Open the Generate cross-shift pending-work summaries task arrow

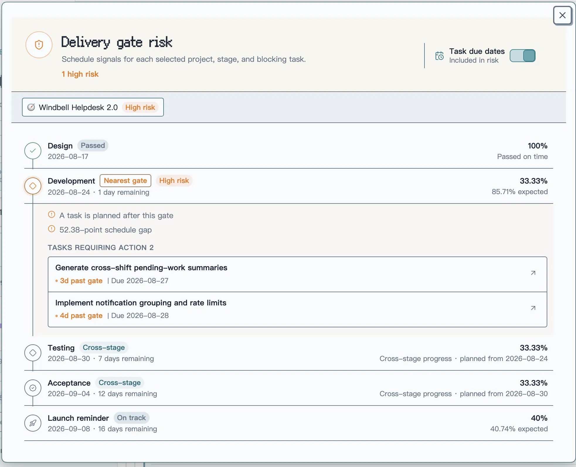pos(533,273)
